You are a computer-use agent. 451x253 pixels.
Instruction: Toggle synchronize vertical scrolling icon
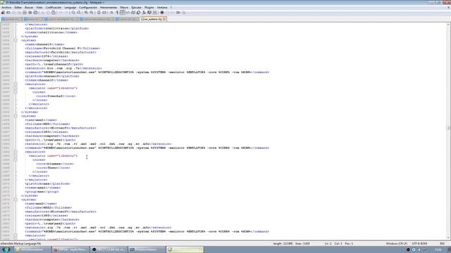tap(99, 13)
